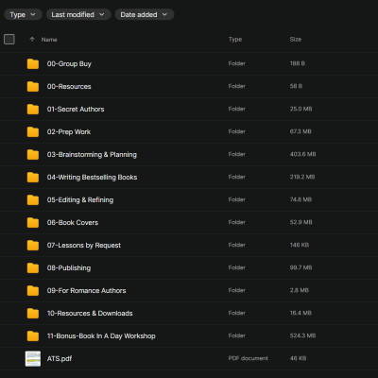
Task: Sort by the Size column header
Action: point(296,40)
